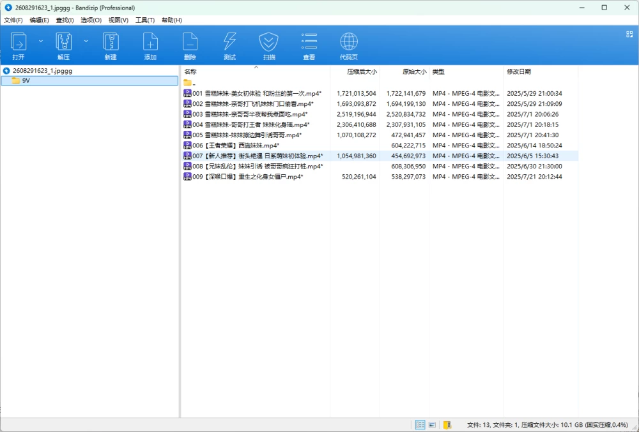
Task: Select the MP4 file icon of item 005
Action: tap(187, 135)
